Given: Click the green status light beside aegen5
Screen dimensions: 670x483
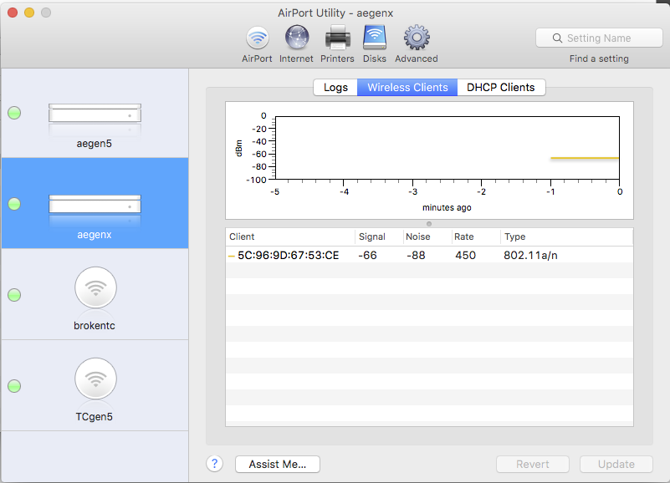Looking at the screenshot, I should (14, 113).
